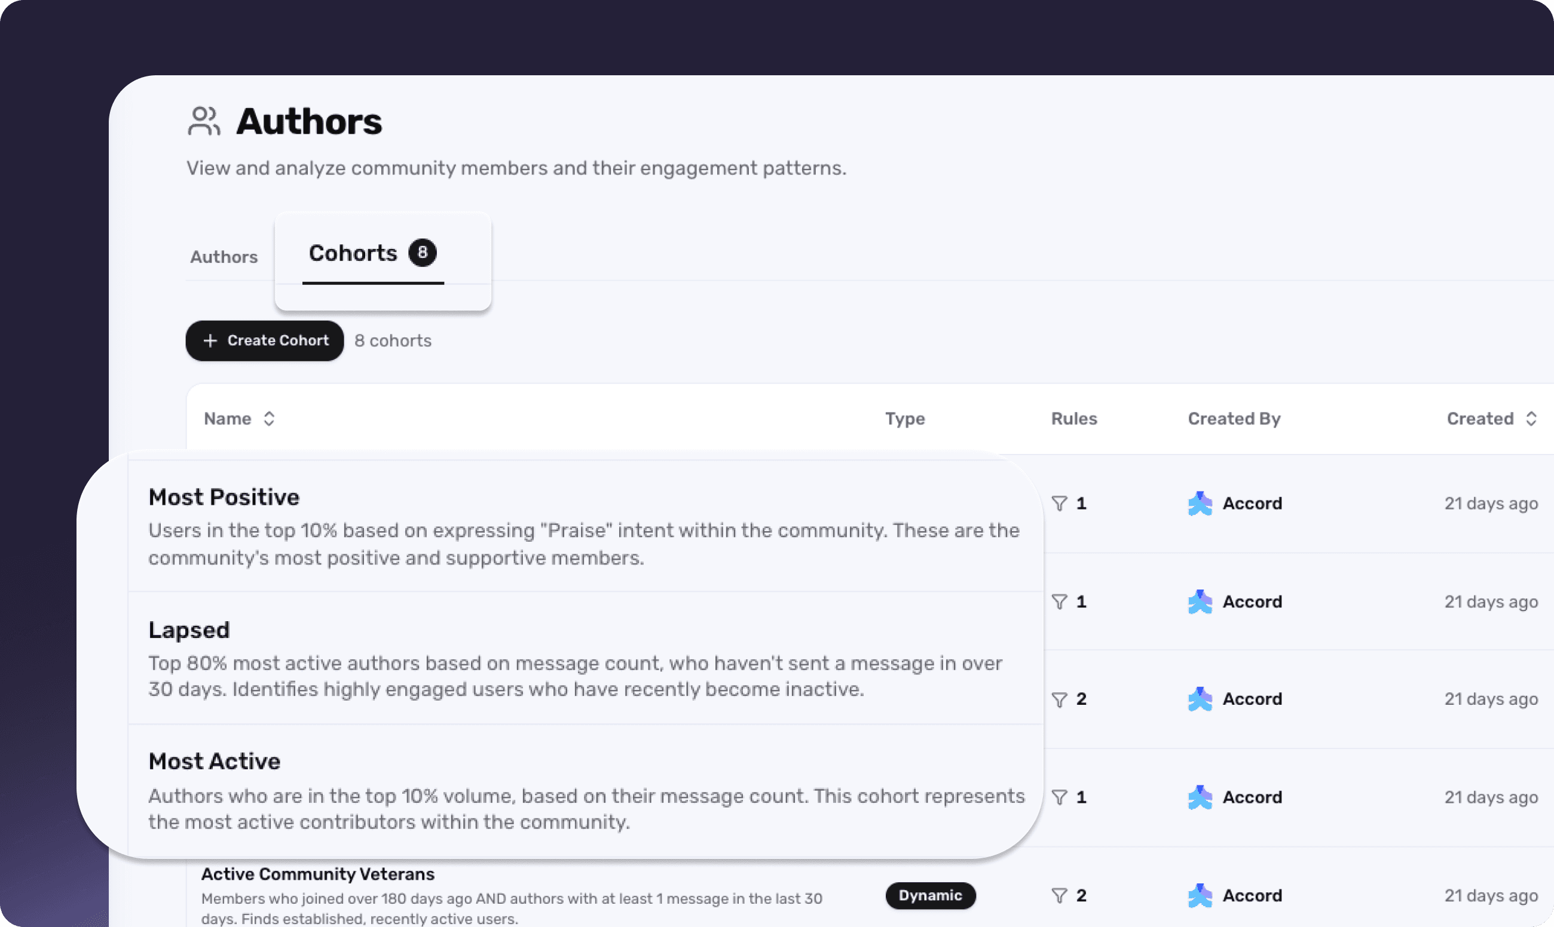Screen dimensions: 1554x927
Task: Click the plus icon on Create Cohort
Action: [210, 340]
